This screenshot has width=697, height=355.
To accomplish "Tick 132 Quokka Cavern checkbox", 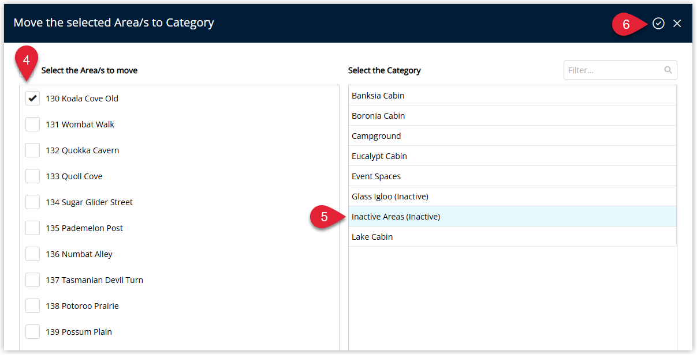I will (x=33, y=150).
